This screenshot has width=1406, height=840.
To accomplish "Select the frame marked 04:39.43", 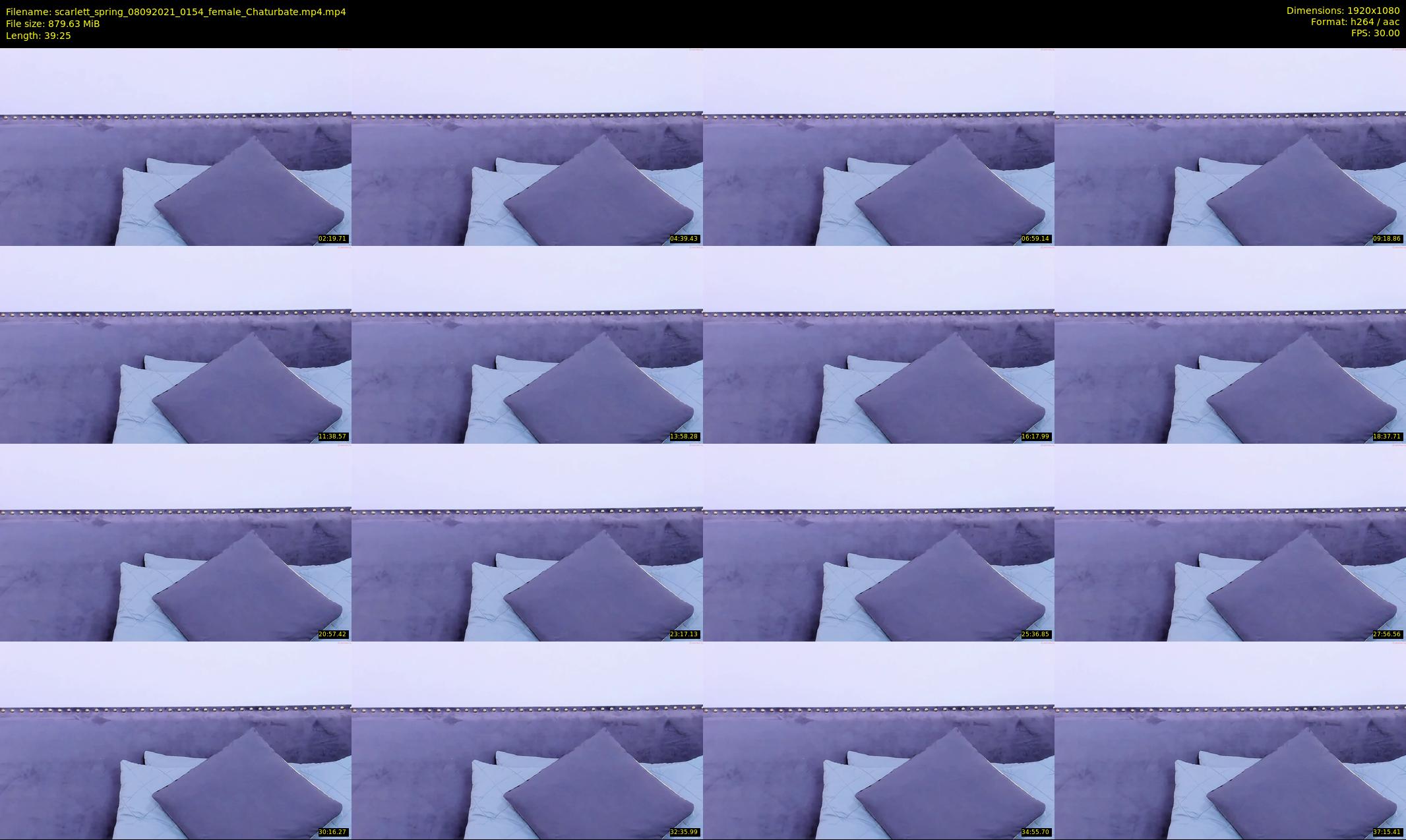I will tap(527, 146).
